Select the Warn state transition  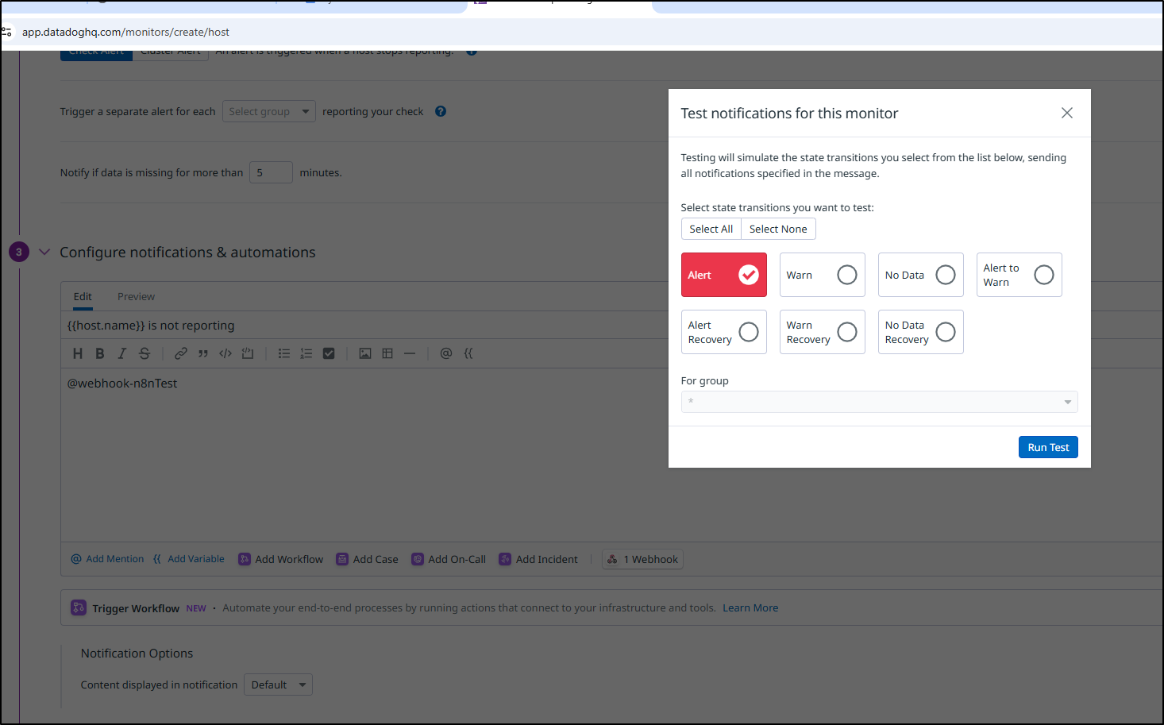[823, 275]
